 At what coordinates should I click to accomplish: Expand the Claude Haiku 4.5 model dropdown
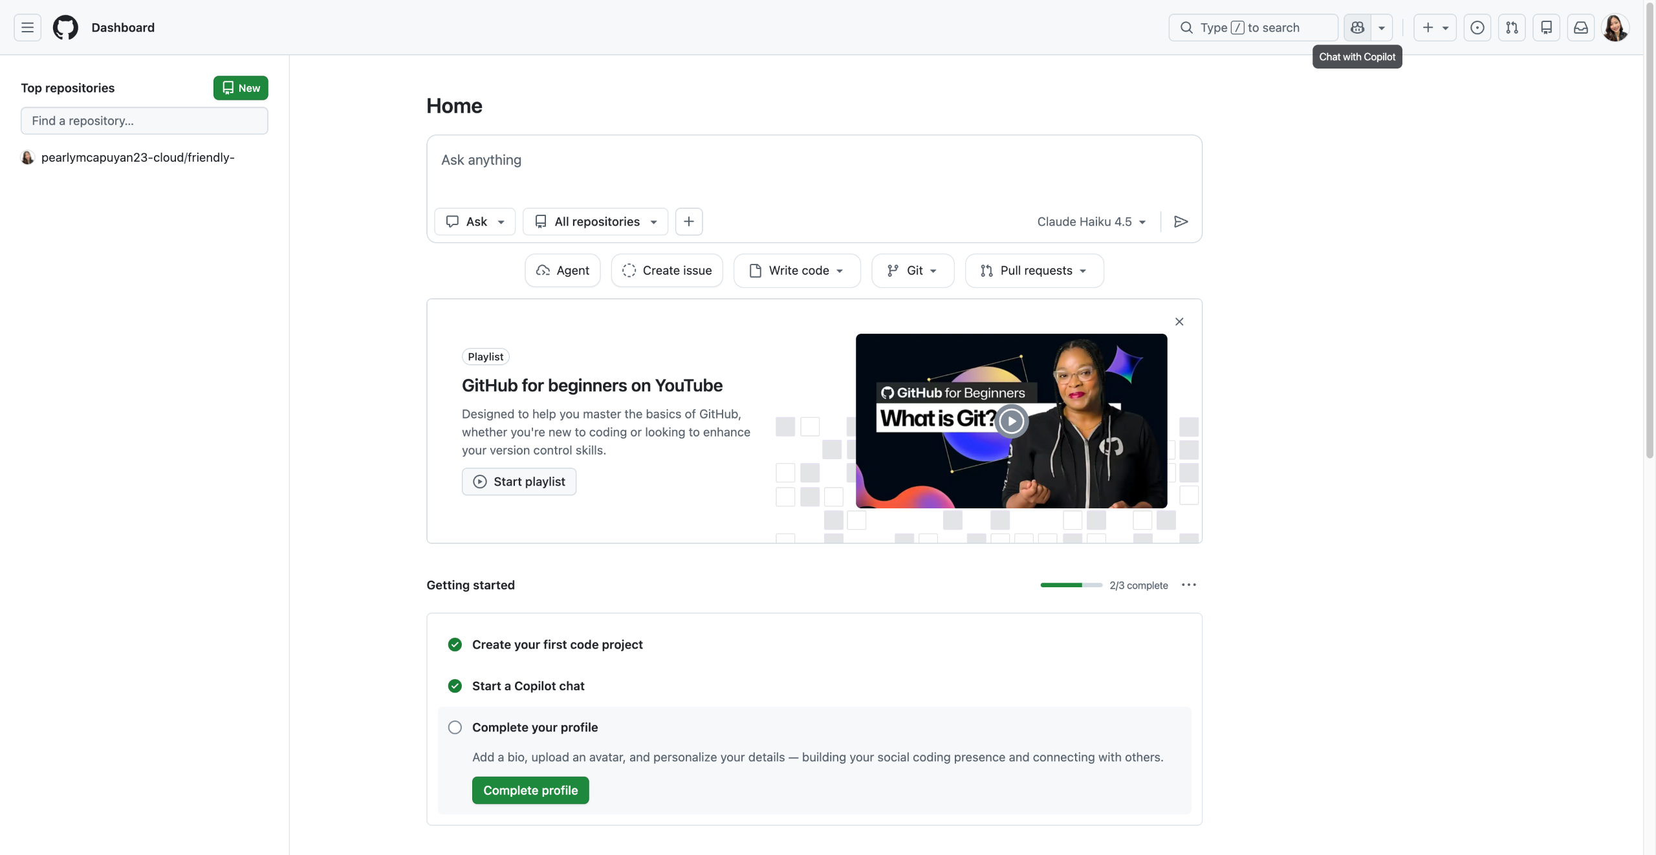coord(1091,222)
